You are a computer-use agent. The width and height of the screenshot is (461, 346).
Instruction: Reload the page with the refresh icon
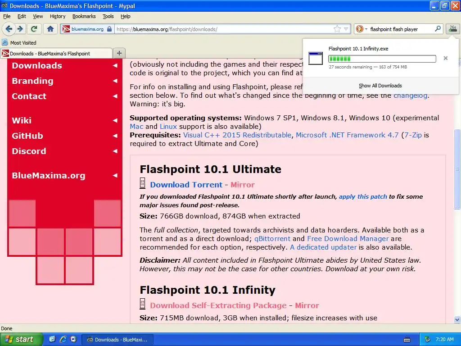tap(34, 29)
